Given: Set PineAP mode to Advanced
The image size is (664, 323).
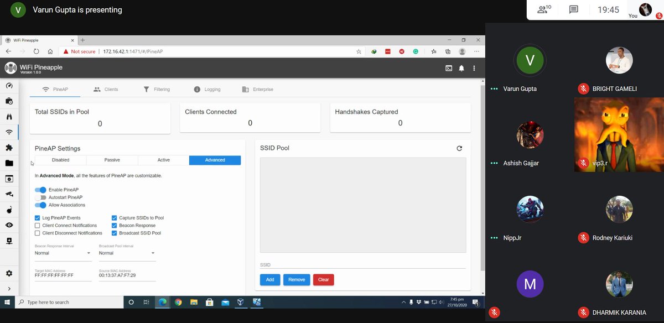Looking at the screenshot, I should point(215,160).
